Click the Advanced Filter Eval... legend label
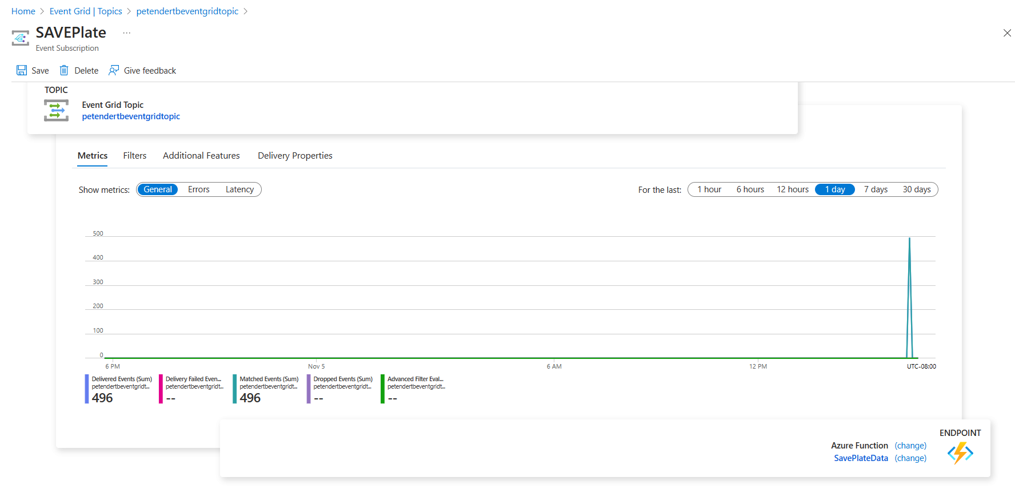This screenshot has width=1015, height=493. tap(415, 379)
